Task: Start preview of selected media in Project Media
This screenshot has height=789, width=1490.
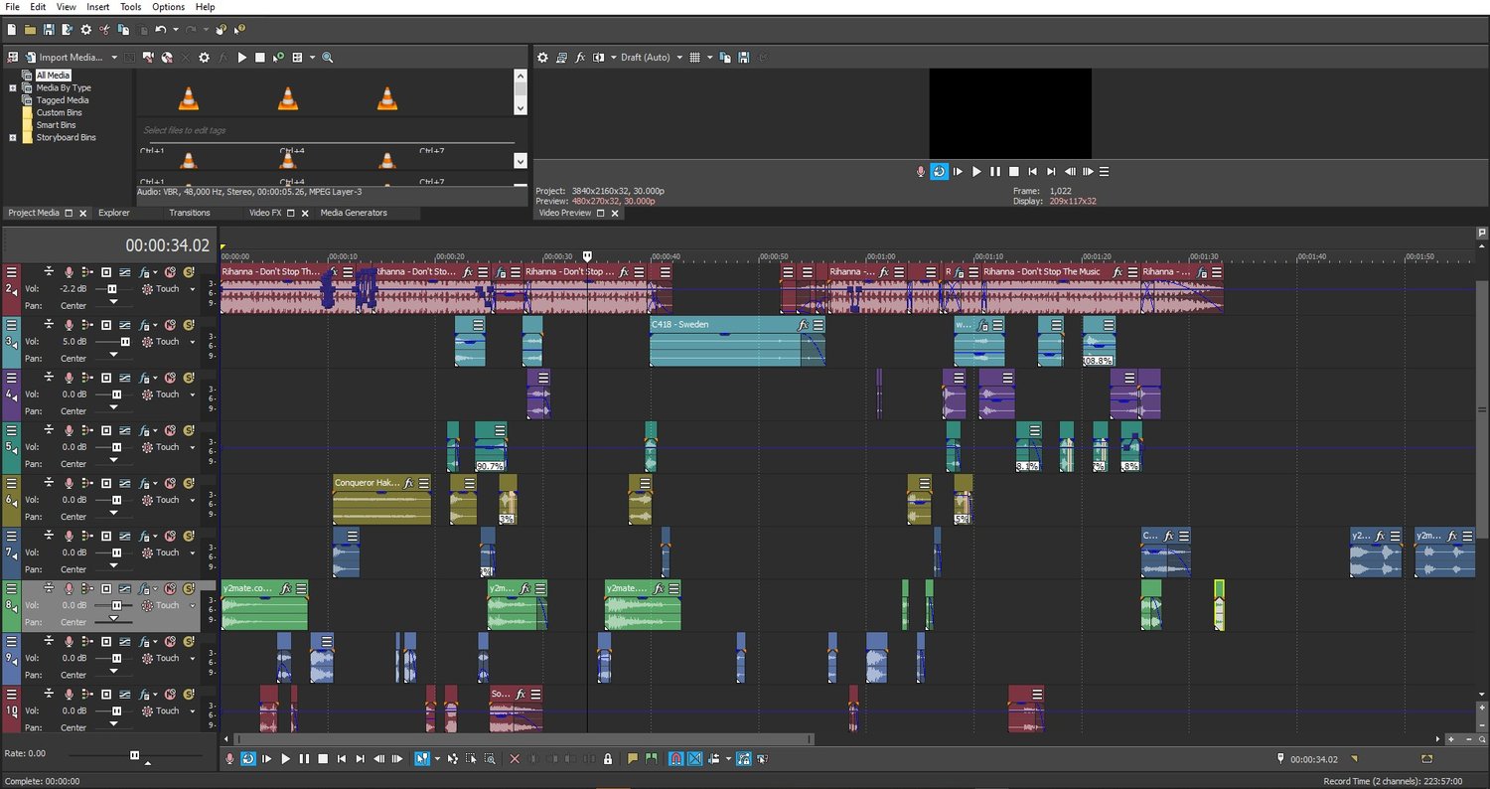Action: point(241,58)
